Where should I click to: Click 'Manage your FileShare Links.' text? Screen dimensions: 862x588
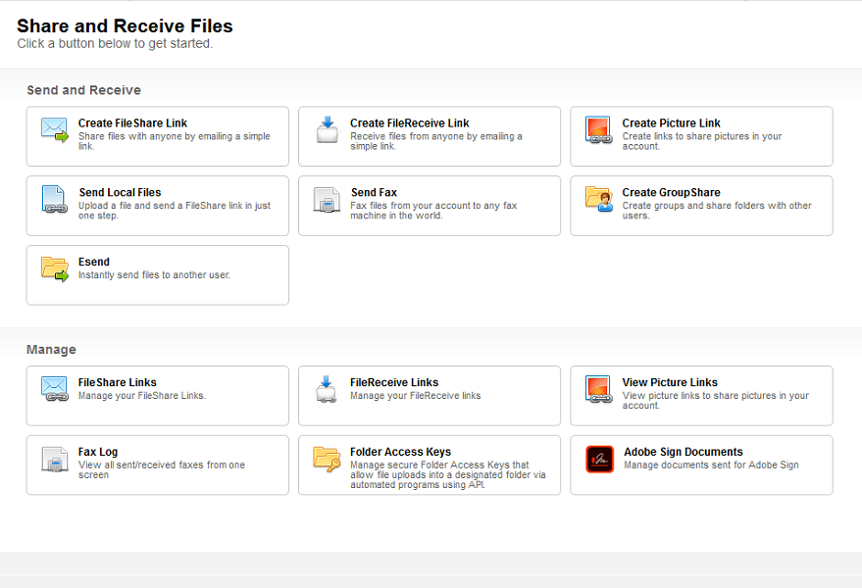click(x=142, y=396)
